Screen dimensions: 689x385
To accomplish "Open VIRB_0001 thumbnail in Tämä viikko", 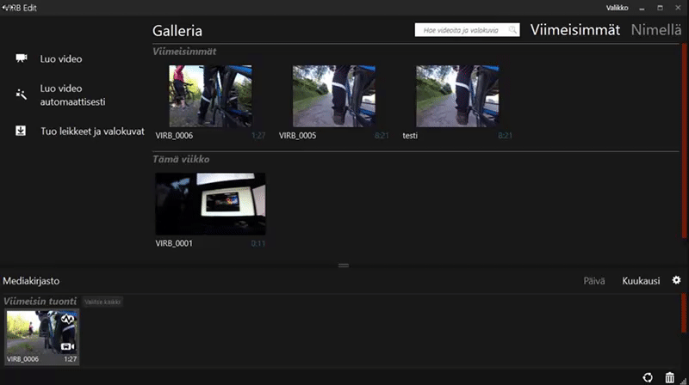I will [x=210, y=204].
